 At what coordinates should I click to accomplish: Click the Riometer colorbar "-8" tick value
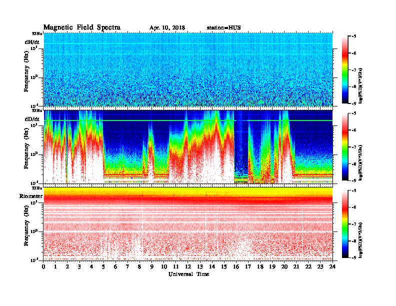(354, 241)
